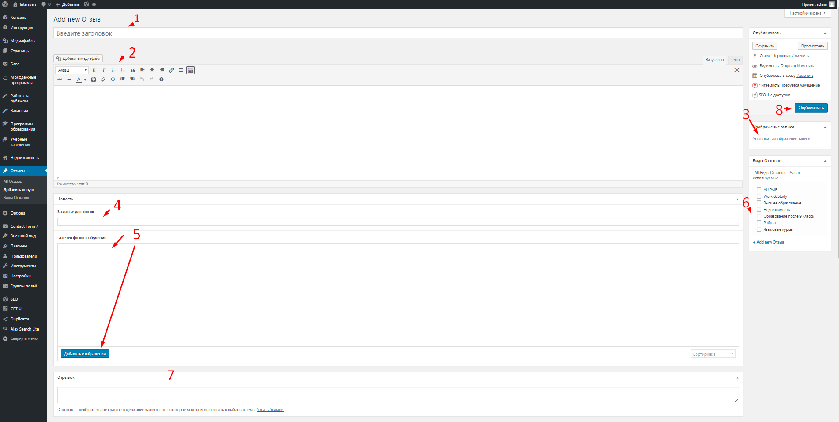Check the AU PAIR category checkbox
This screenshot has width=839, height=422.
point(759,190)
